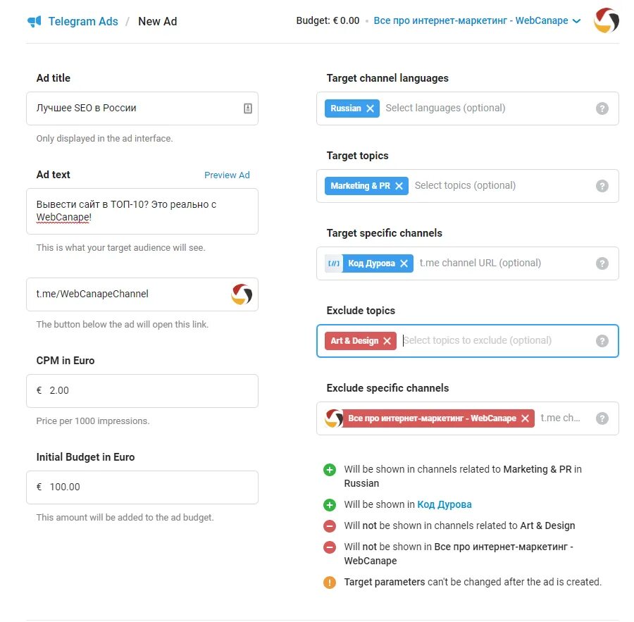Click the Telegram Ads megaphone icon

pos(35,21)
